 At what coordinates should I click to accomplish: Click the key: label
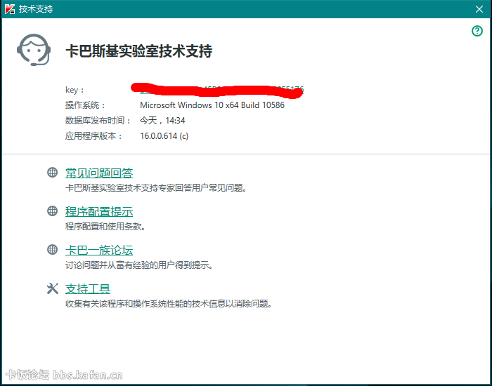click(x=75, y=90)
